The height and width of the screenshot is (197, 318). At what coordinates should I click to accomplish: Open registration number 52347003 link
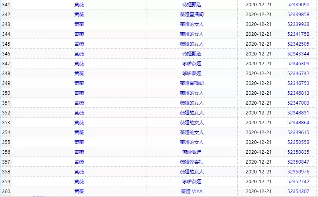click(298, 103)
